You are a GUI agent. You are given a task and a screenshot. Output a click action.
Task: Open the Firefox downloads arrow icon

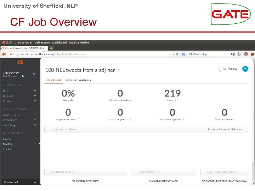tap(239, 54)
